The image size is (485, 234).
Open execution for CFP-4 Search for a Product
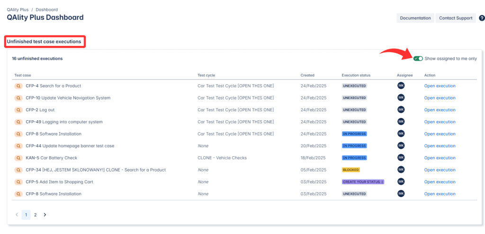(440, 86)
